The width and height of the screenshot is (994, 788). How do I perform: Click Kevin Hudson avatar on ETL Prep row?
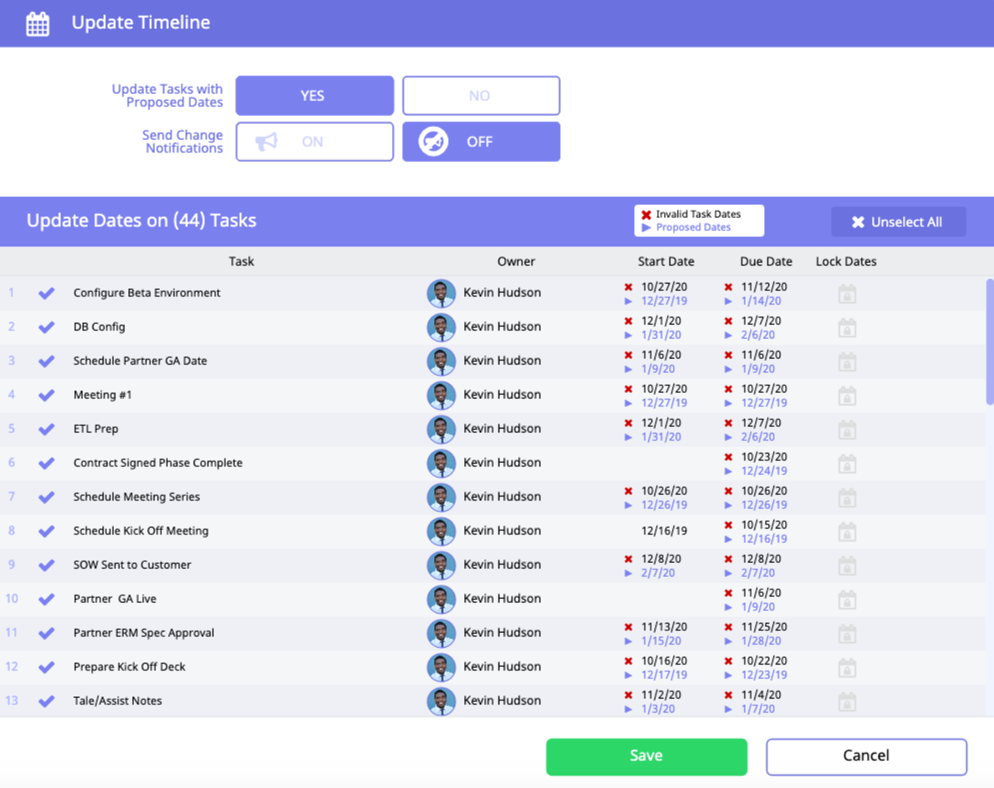coord(441,429)
